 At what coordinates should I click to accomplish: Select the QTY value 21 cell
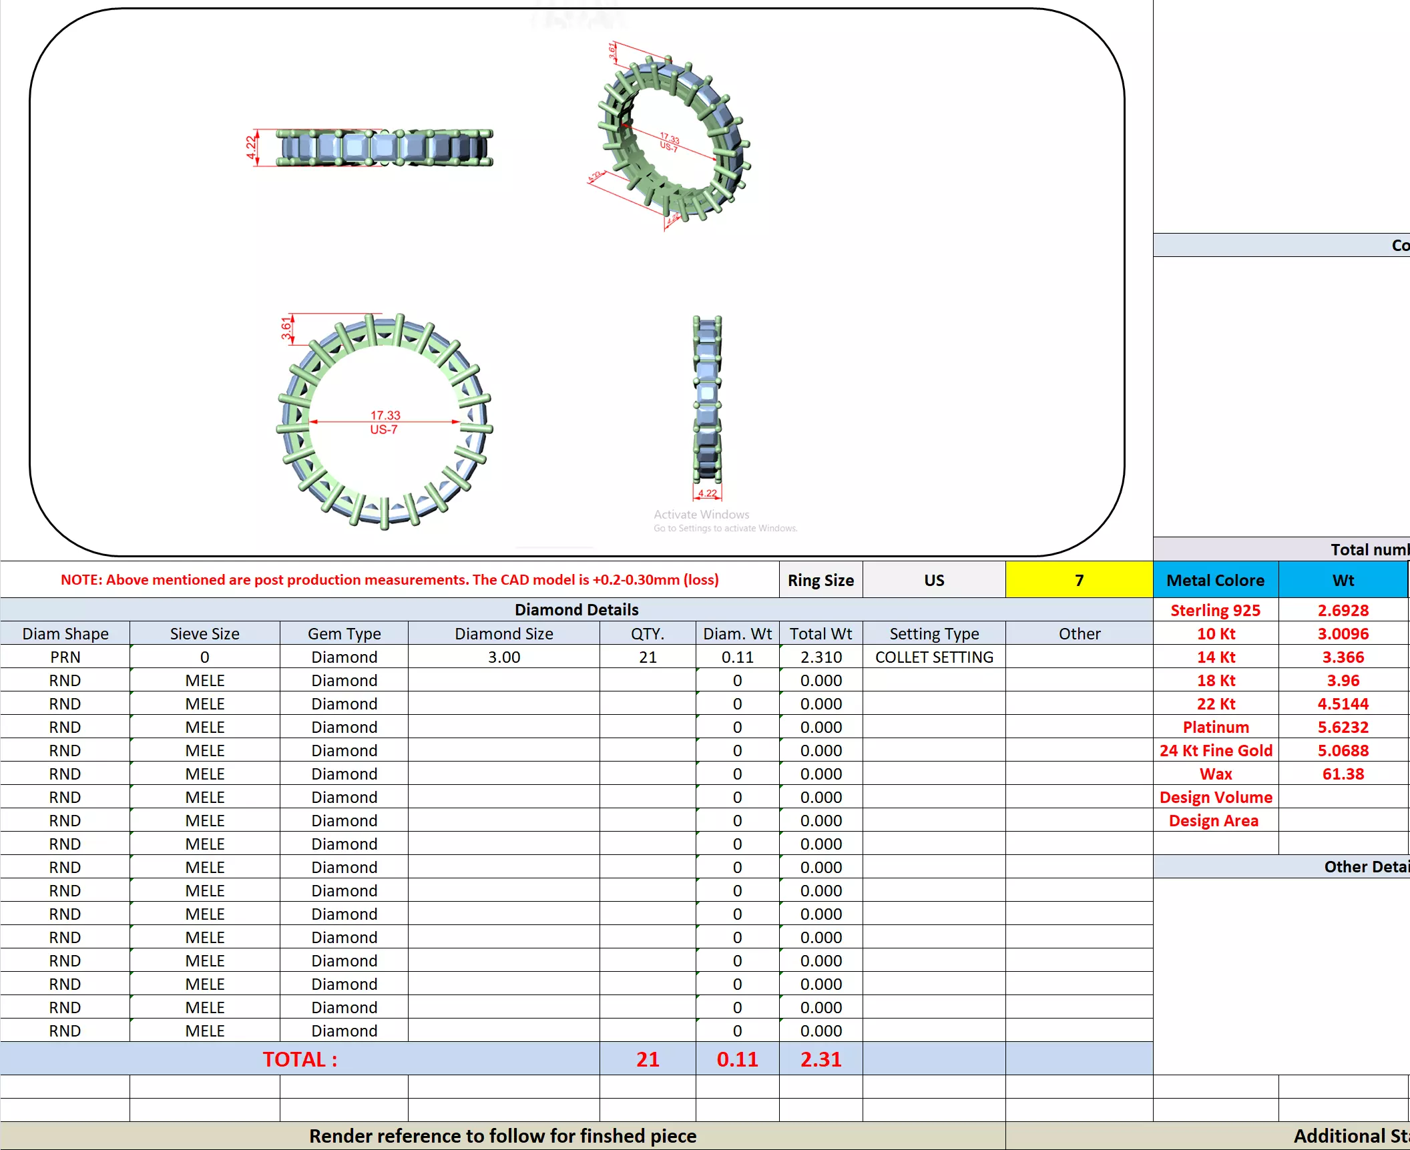click(x=647, y=657)
